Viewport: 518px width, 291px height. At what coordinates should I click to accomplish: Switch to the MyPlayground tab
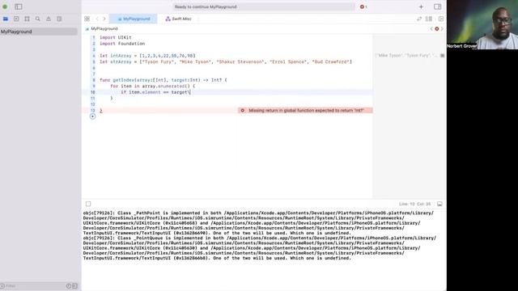[134, 19]
